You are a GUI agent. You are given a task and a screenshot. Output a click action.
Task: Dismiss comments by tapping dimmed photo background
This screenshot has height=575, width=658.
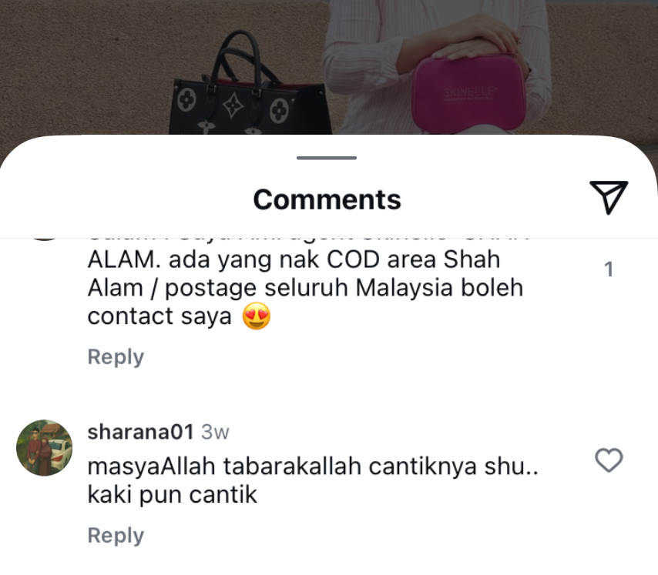click(84, 67)
